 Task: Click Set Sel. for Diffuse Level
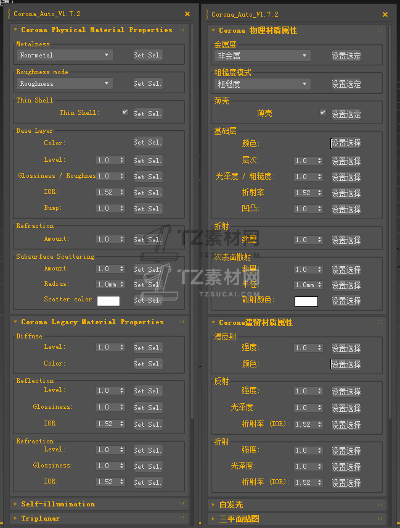tap(149, 348)
